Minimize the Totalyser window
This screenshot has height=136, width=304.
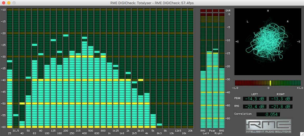pyautogui.click(x=9, y=3)
